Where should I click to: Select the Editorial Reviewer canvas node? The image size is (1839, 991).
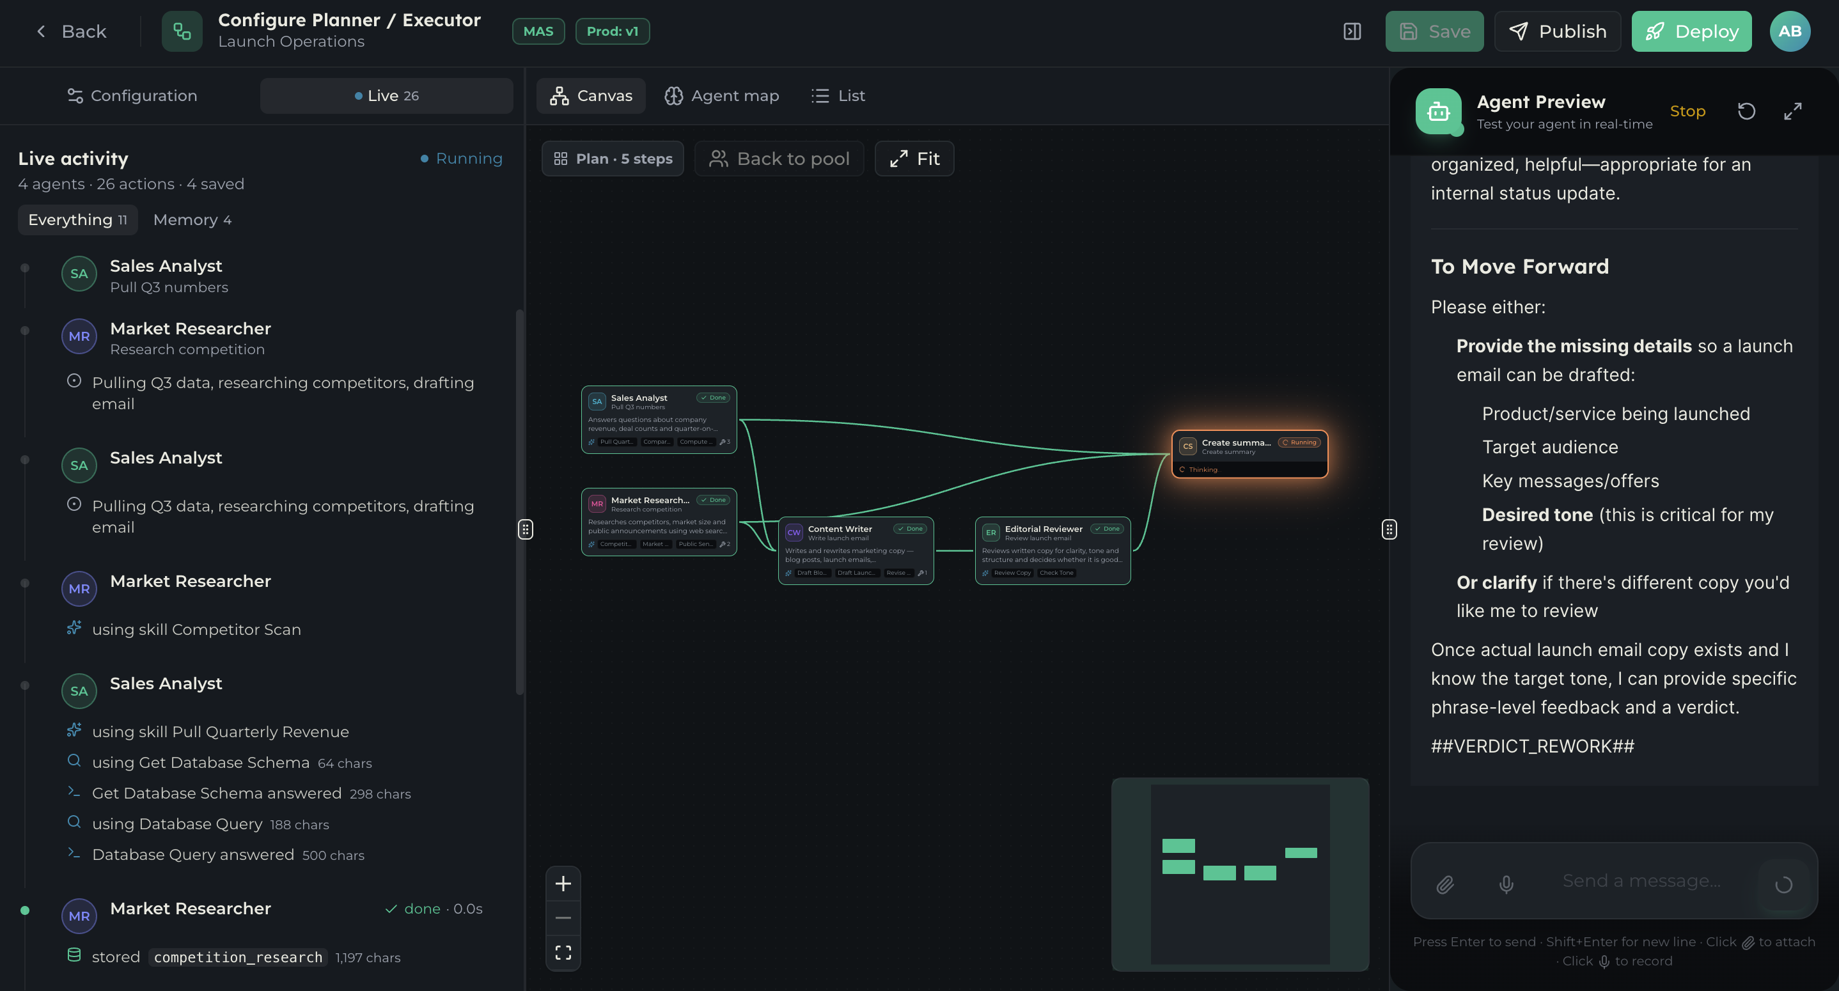tap(1053, 550)
